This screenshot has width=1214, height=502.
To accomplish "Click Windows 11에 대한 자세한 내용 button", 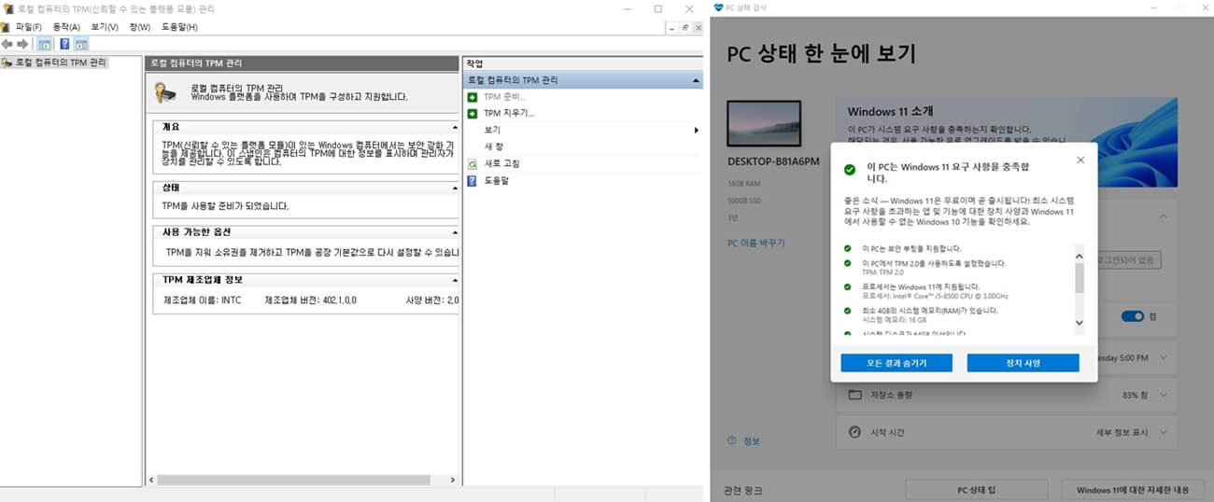I will (x=1133, y=489).
